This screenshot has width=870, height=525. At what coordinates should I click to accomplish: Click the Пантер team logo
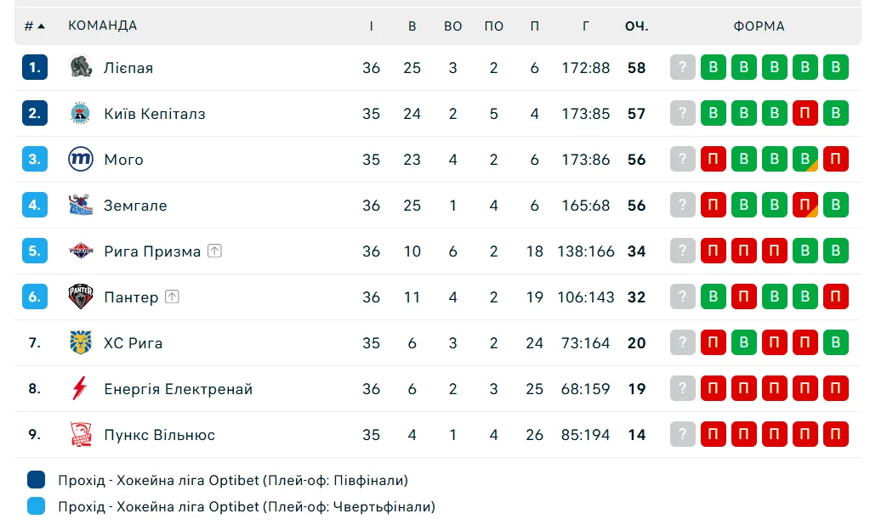click(x=81, y=296)
